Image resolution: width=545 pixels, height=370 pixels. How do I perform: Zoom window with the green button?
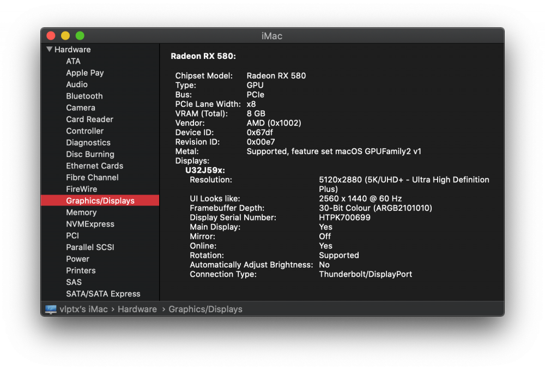[80, 36]
